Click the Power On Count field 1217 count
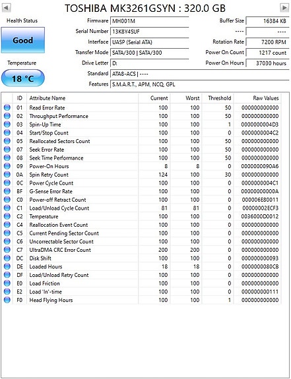This screenshot has width=291, height=379. coord(267,53)
